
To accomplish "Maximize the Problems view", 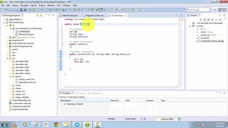I will 224,93.
